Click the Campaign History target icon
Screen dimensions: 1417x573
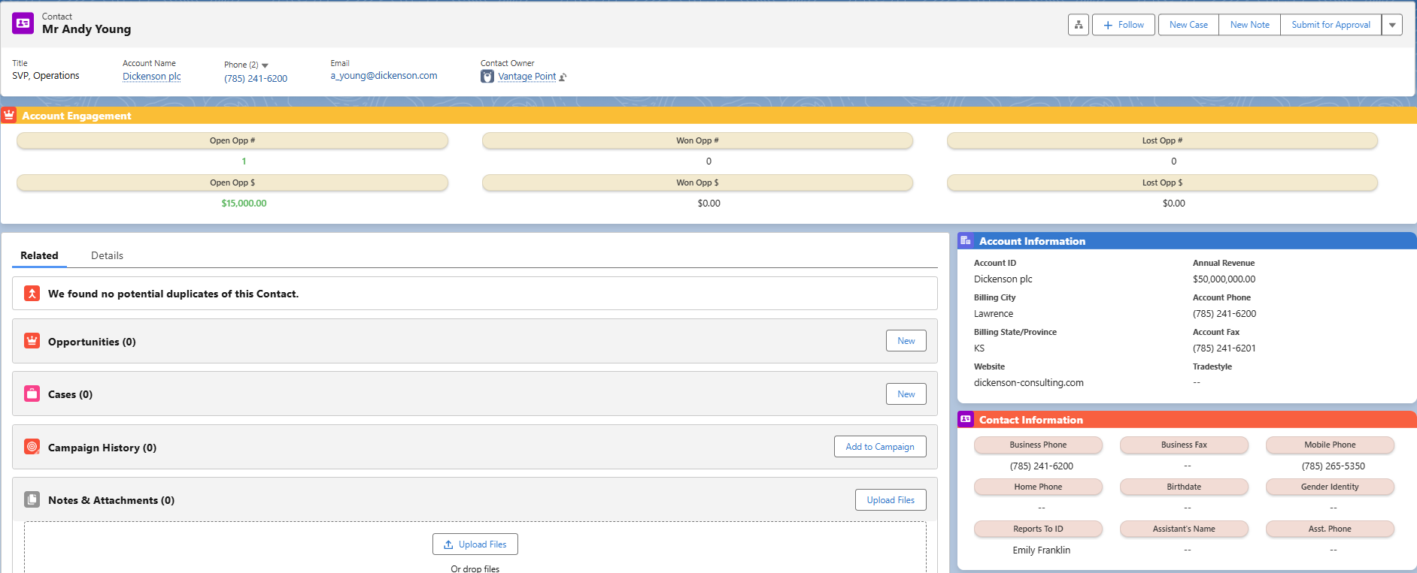point(32,447)
